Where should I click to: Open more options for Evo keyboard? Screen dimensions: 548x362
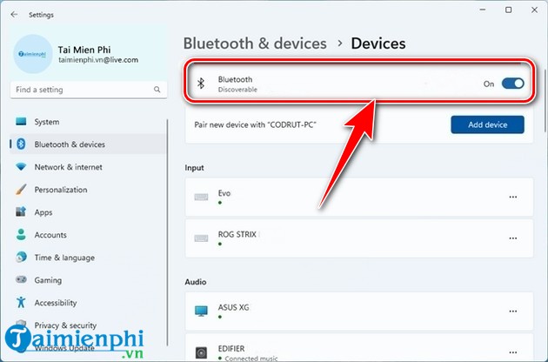[x=512, y=197]
